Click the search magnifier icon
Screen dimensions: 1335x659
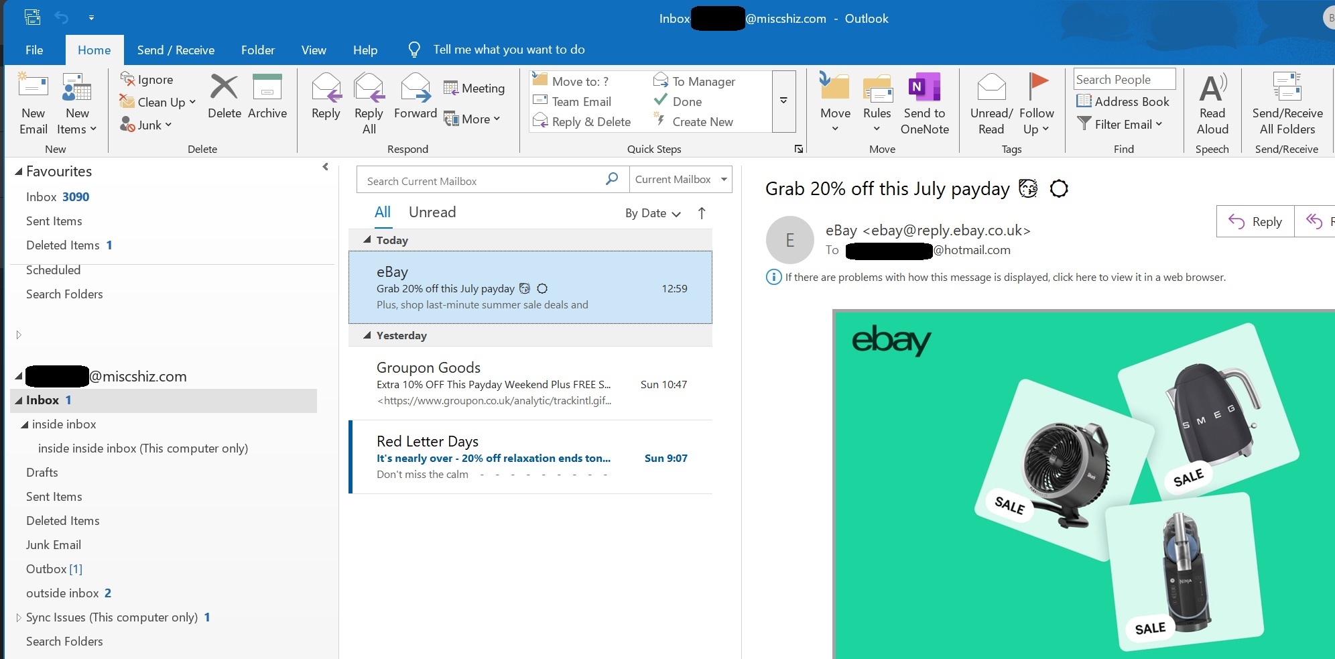pyautogui.click(x=611, y=179)
